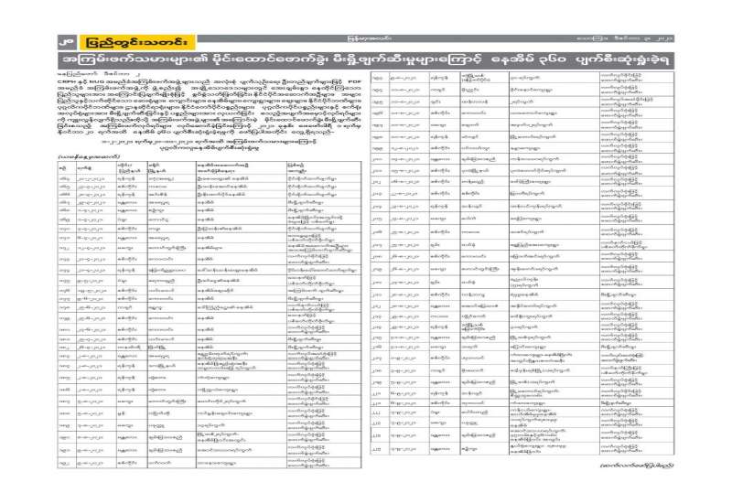Click the last column header of left table

click(311, 169)
